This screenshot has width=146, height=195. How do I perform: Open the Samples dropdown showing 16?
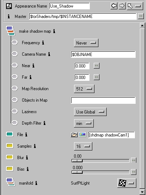point(83,147)
